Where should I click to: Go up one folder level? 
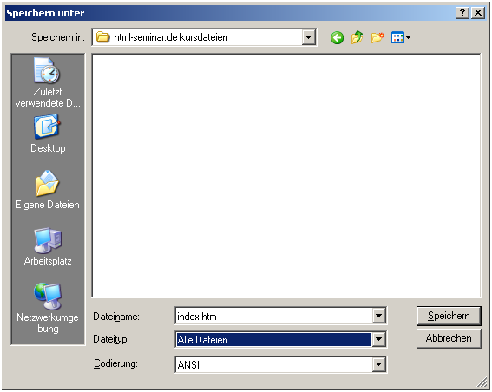358,38
